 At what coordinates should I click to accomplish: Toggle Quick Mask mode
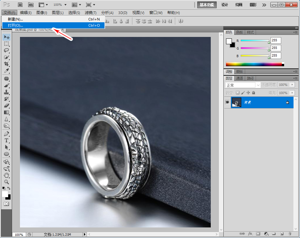(6, 204)
